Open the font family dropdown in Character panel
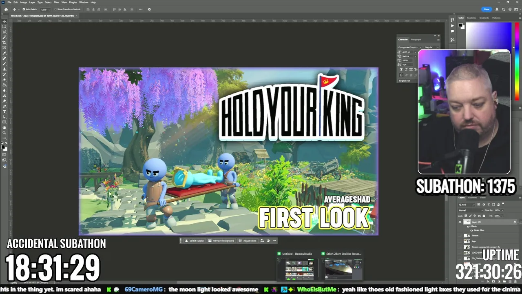Viewport: 522px width, 294px height. 420,47
